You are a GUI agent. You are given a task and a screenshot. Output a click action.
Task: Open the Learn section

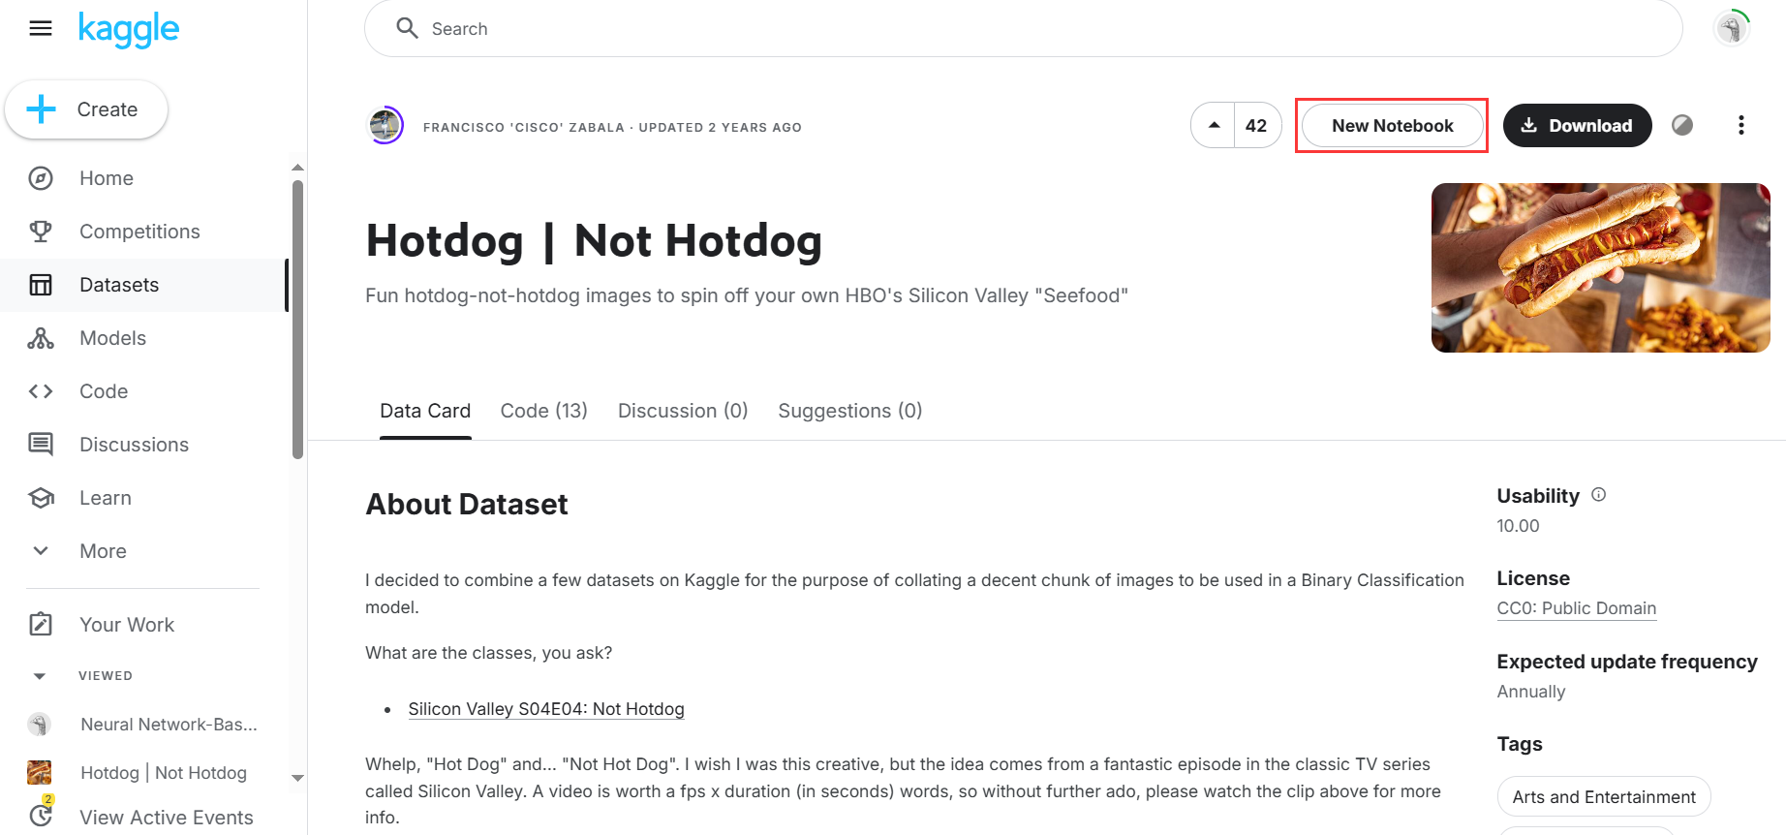click(x=105, y=498)
